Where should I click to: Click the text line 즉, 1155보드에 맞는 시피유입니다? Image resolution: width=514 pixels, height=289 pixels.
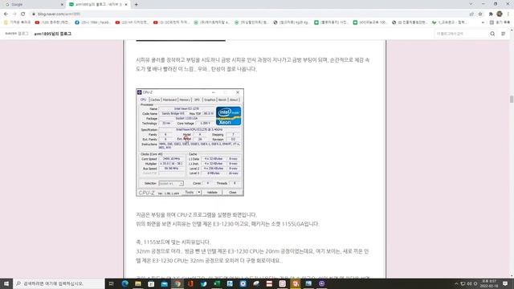click(x=173, y=242)
